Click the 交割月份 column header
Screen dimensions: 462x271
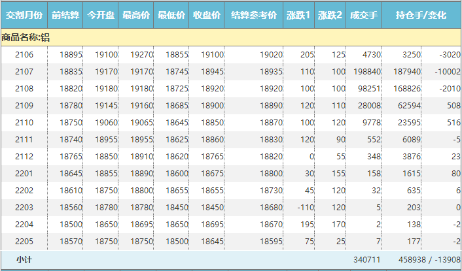click(x=24, y=14)
